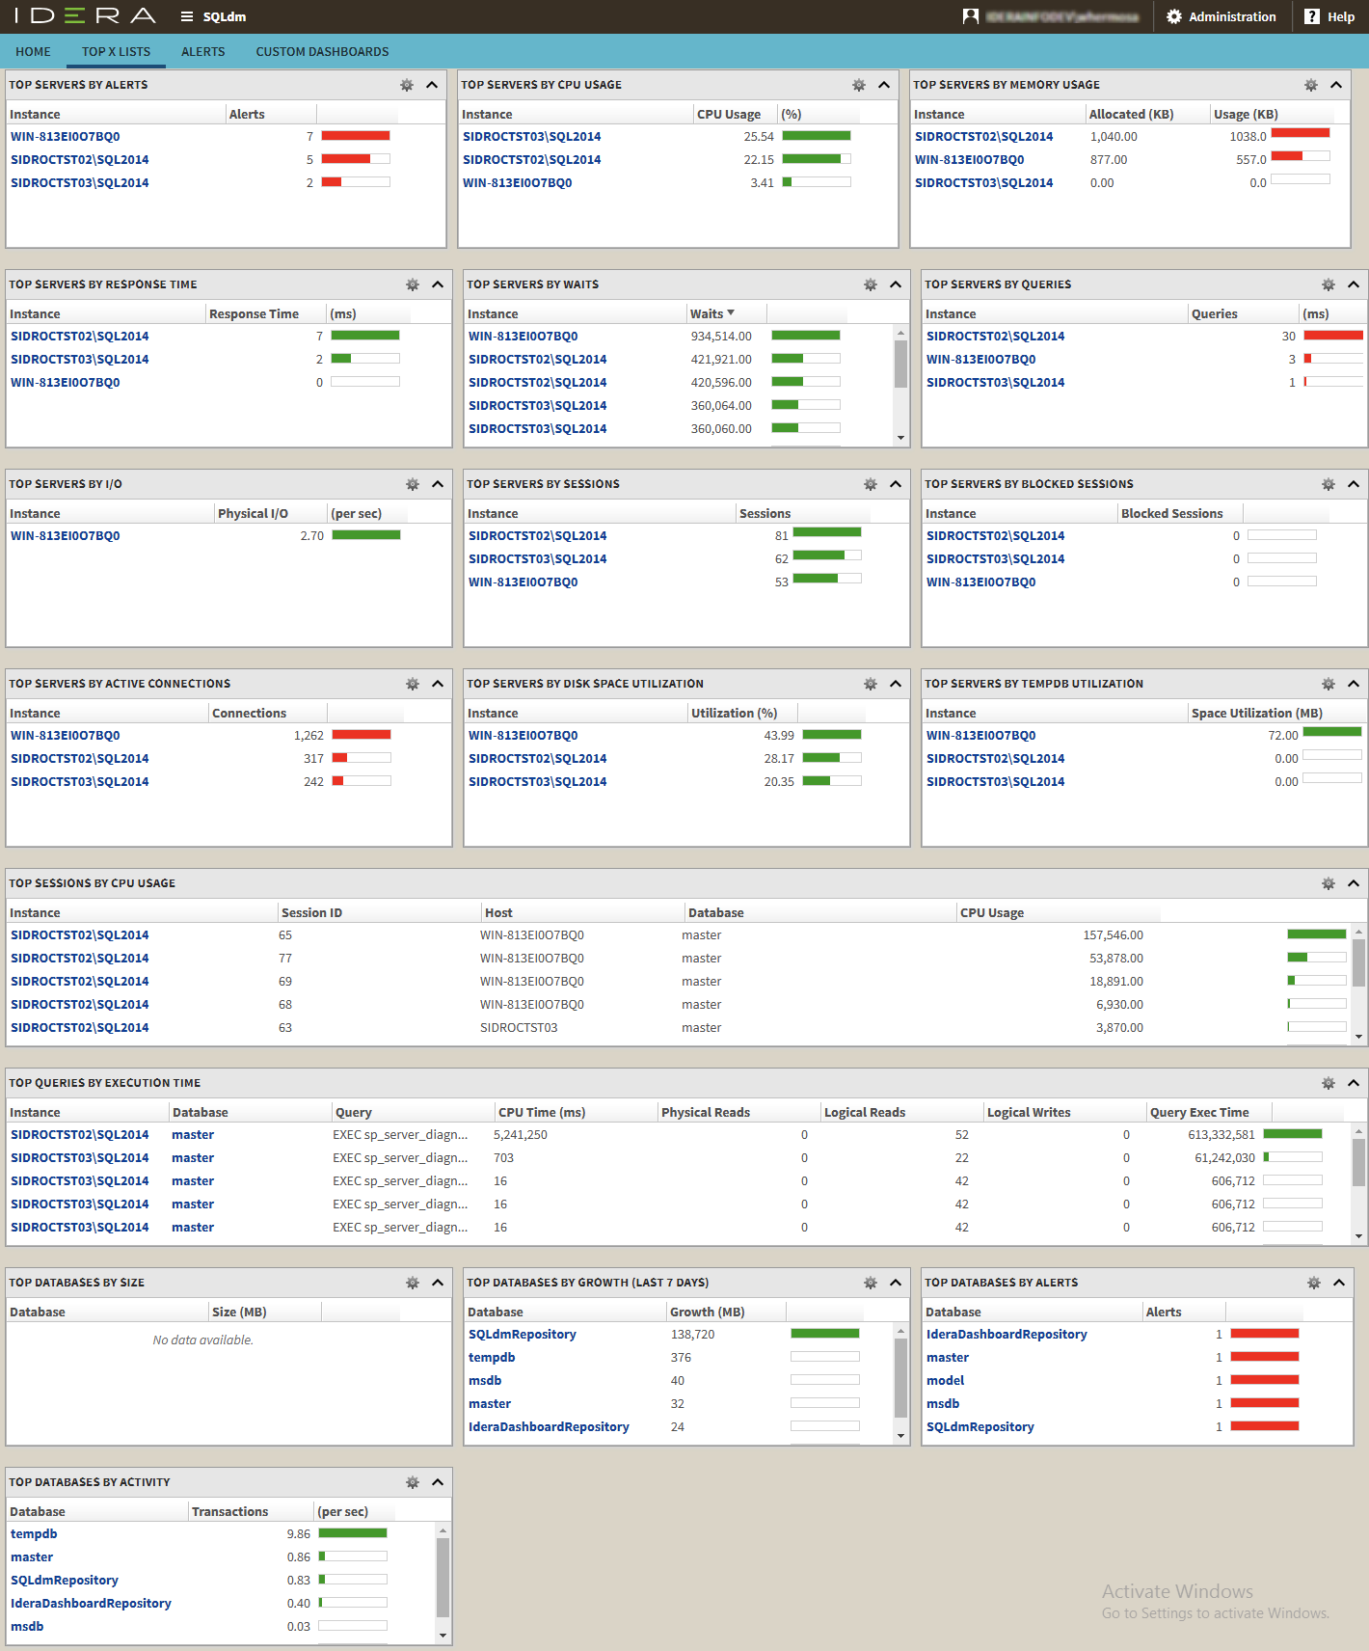
Task: Open master database link in first Top Queries row
Action: click(193, 1135)
